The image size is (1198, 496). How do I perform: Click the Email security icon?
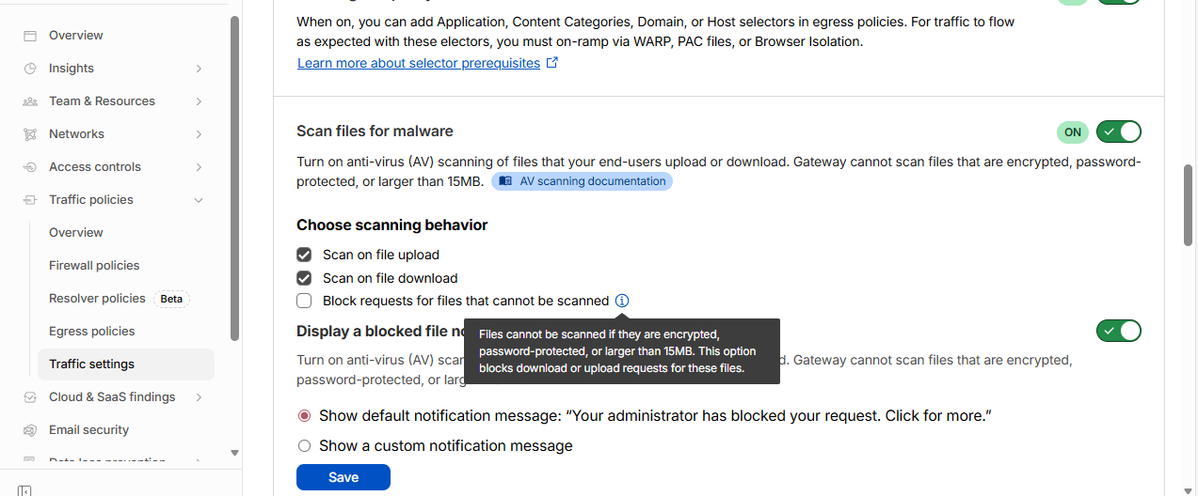click(x=30, y=430)
